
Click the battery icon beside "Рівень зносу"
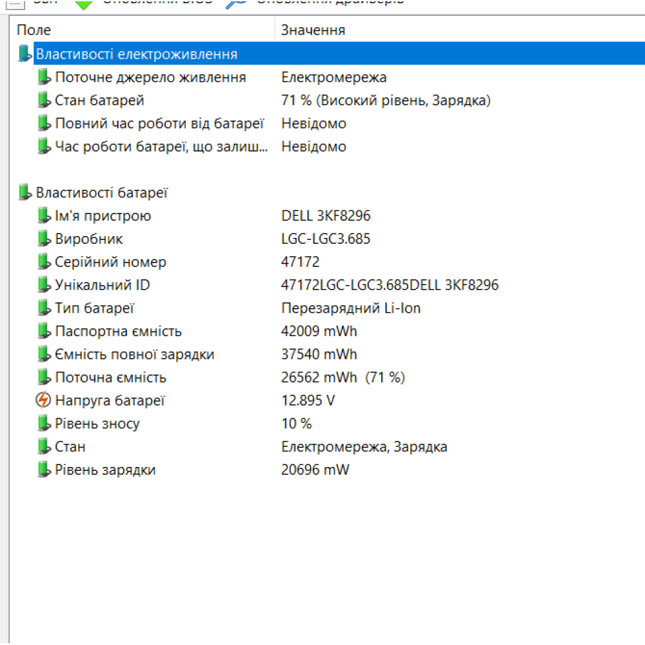click(x=43, y=423)
